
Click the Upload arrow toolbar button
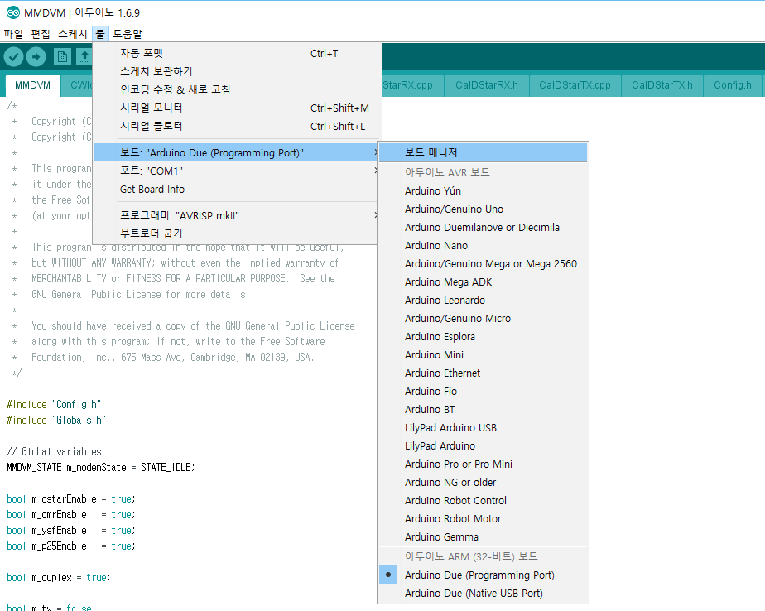[x=36, y=57]
